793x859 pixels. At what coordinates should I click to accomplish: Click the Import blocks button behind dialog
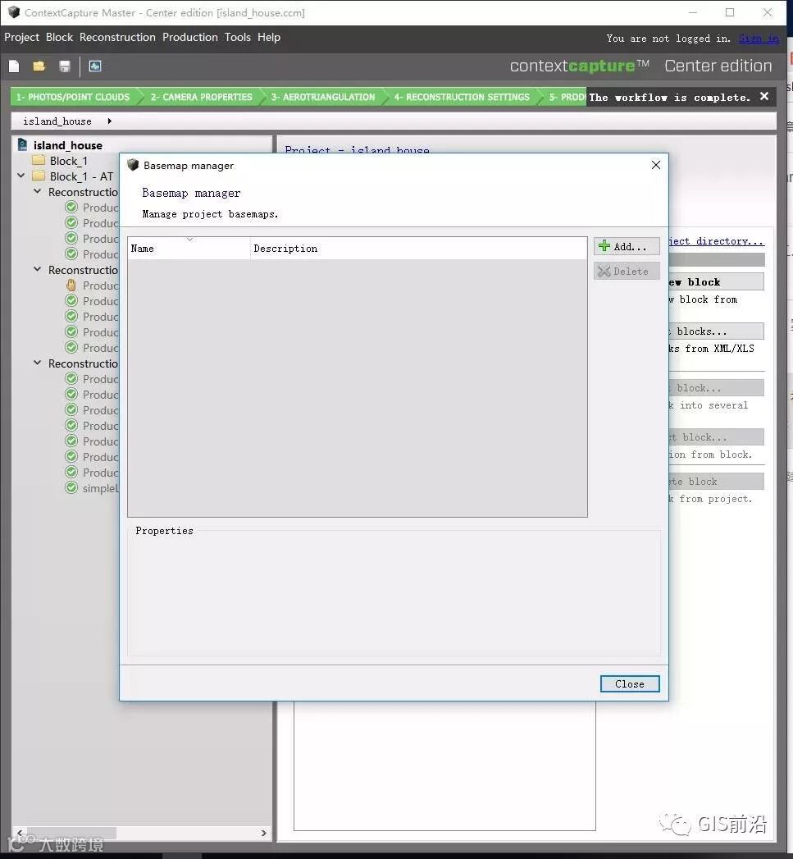tap(716, 331)
